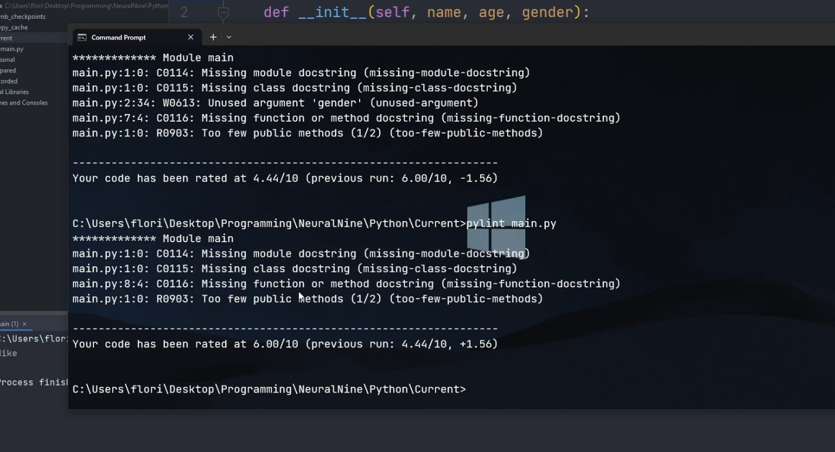Close the main (1) run tab
The height and width of the screenshot is (452, 835).
(24, 324)
